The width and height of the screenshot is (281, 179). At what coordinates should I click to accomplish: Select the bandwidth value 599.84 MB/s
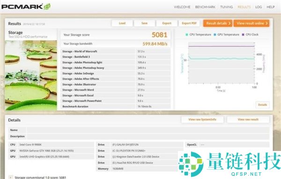tap(155, 44)
